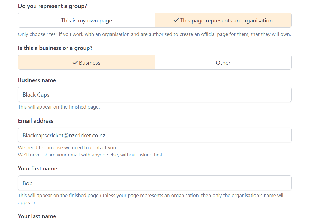
Task: Click the Email address input field
Action: pos(155,135)
